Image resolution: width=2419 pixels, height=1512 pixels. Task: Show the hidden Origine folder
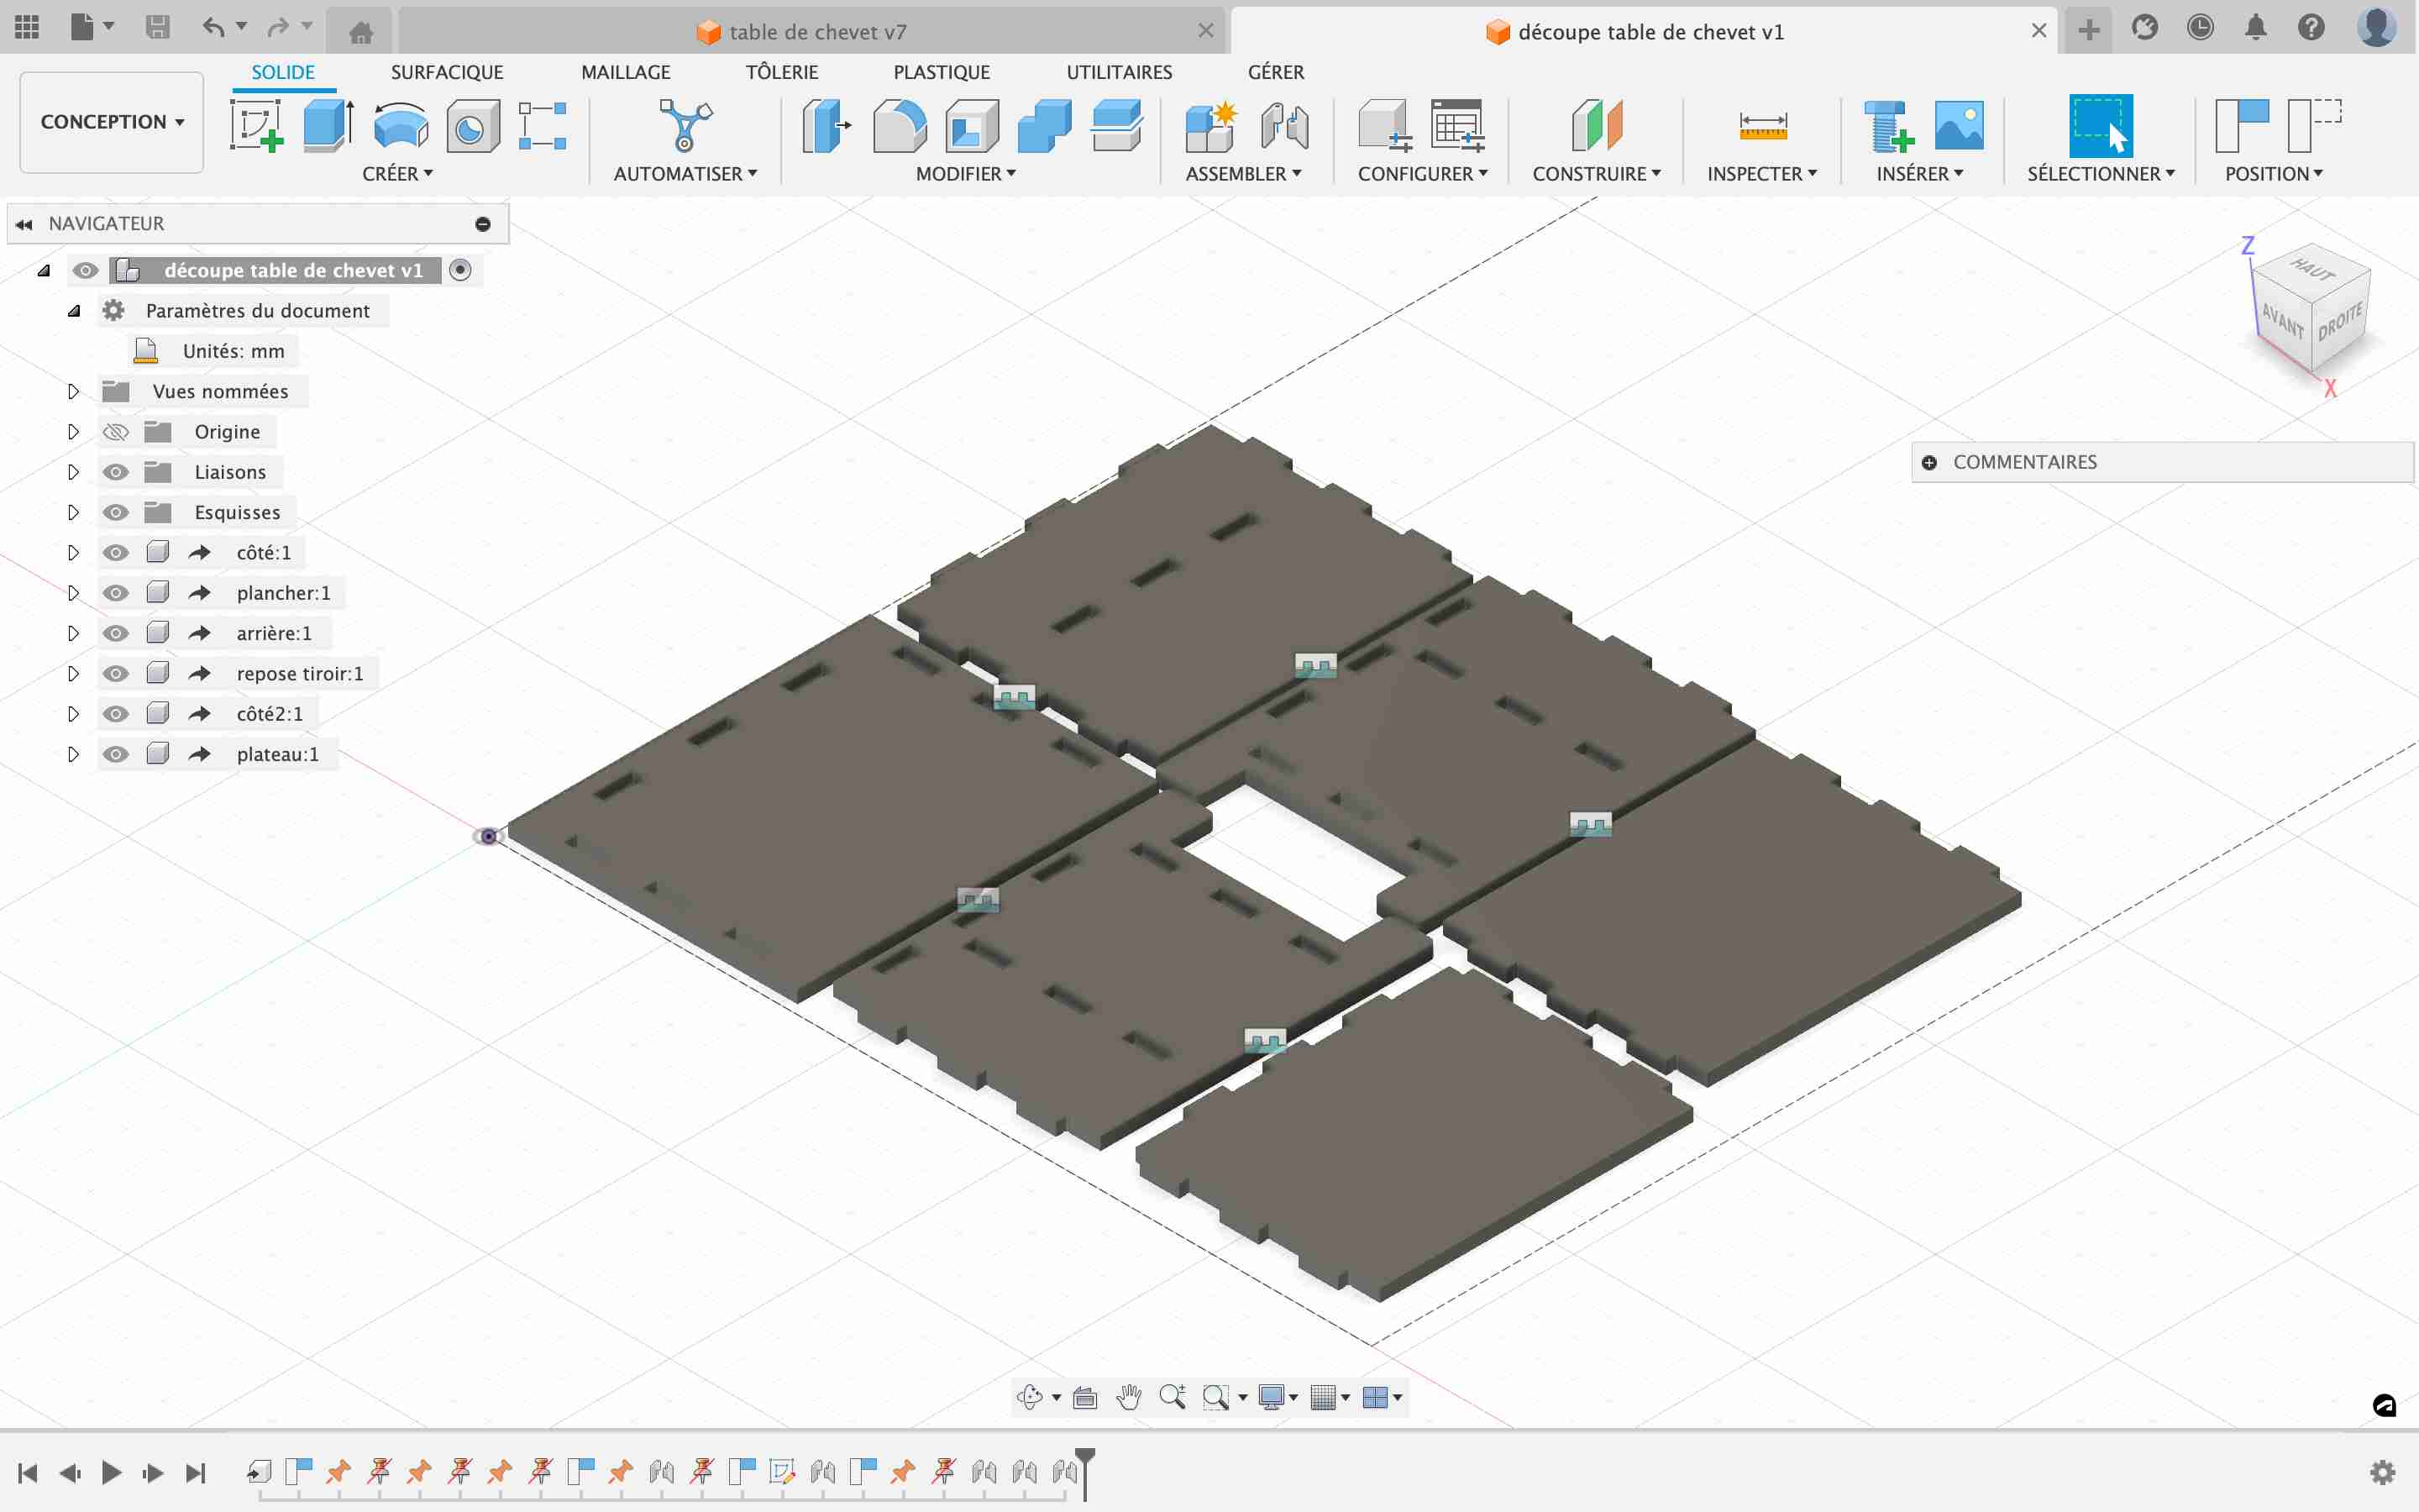(x=116, y=432)
